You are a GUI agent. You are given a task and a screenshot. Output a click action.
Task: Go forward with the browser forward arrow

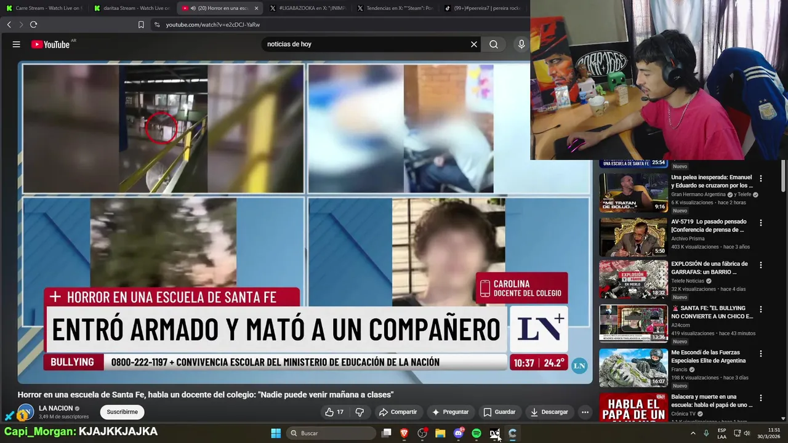click(21, 25)
